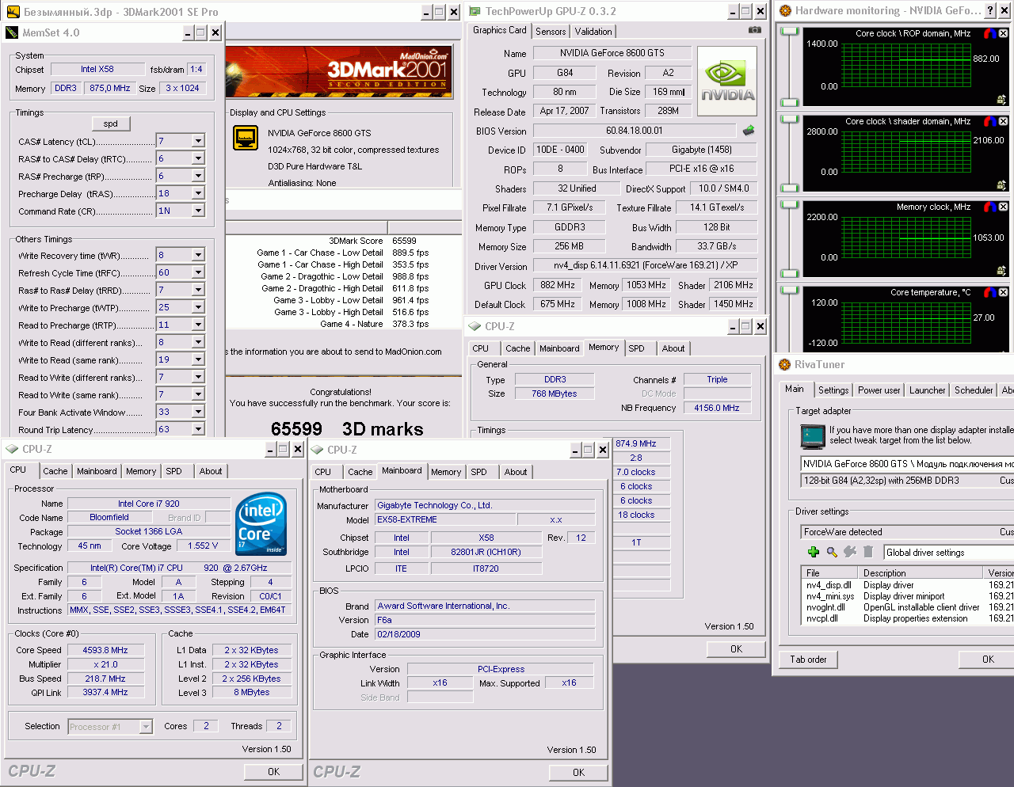
Task: Click trash can icon in RivaTuner
Action: click(x=868, y=552)
